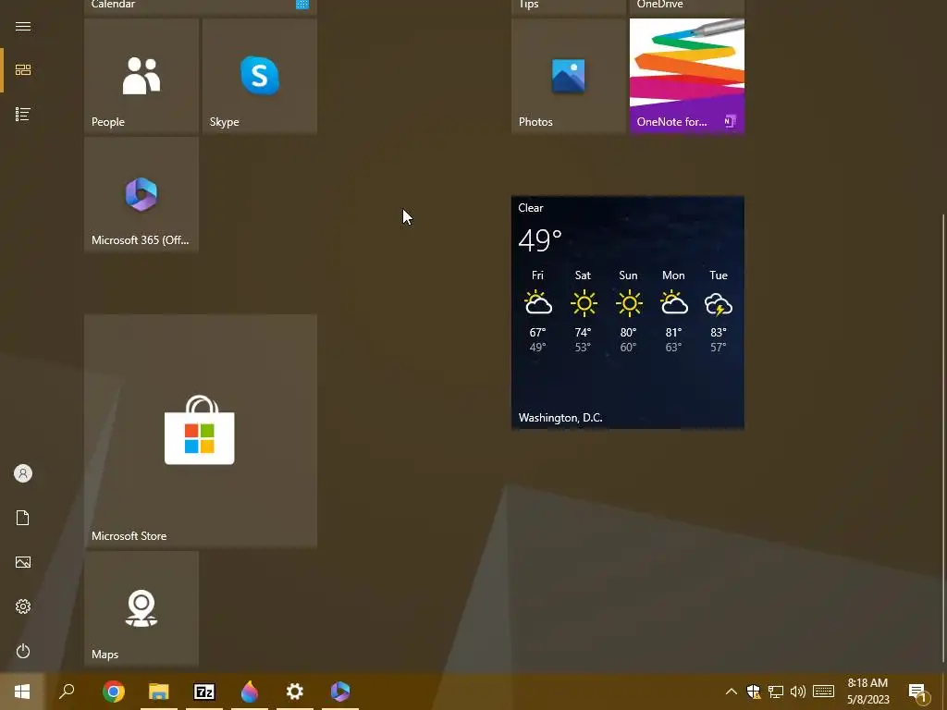This screenshot has width=947, height=710.
Task: Click the Power button in Start
Action: tap(23, 651)
